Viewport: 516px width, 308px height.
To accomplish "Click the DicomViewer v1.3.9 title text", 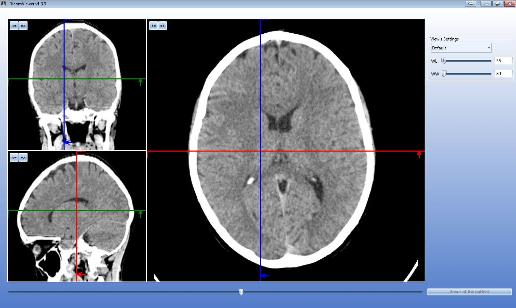I will 28,4.
